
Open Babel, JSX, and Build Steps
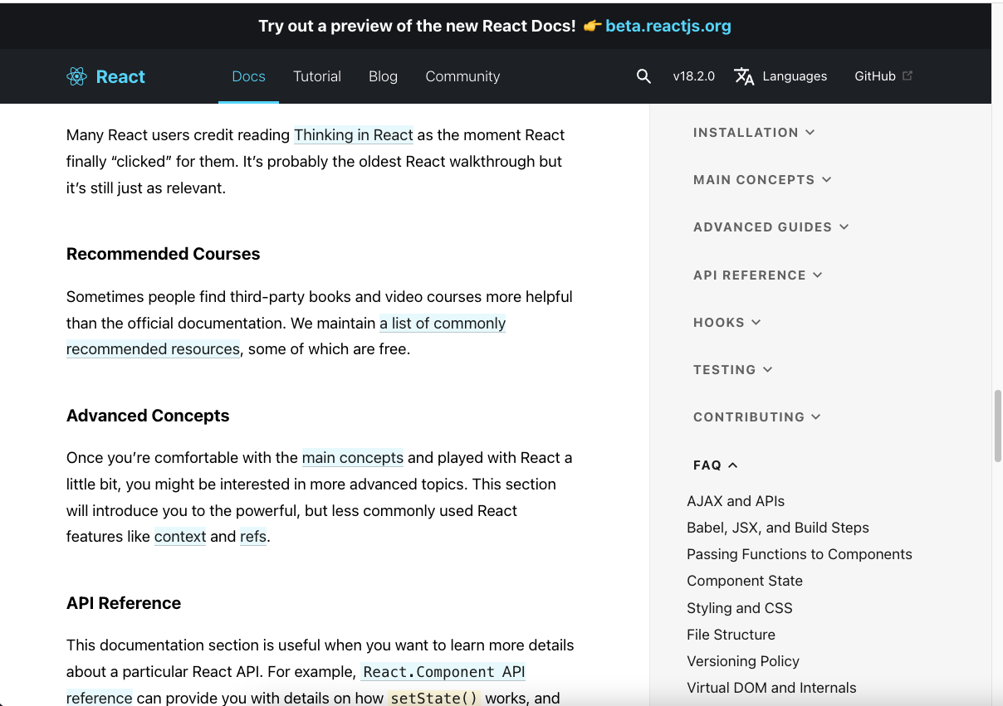point(778,528)
